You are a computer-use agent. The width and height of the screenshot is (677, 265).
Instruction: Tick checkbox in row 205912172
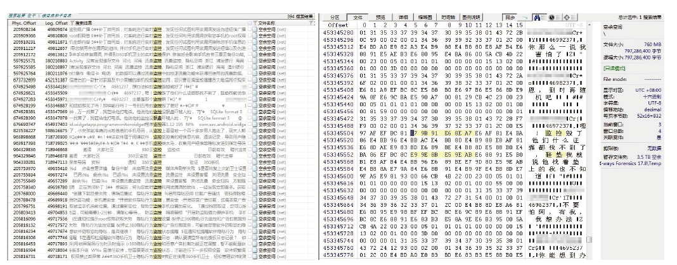250,55
